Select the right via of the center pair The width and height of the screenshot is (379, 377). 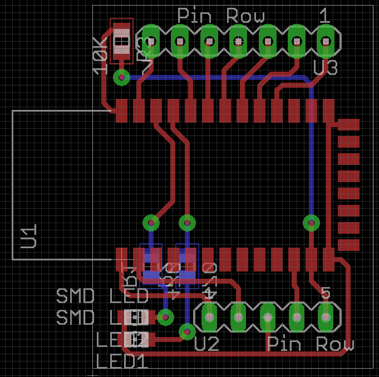tap(187, 223)
